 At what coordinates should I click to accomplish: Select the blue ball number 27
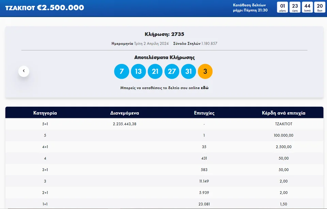coord(172,71)
